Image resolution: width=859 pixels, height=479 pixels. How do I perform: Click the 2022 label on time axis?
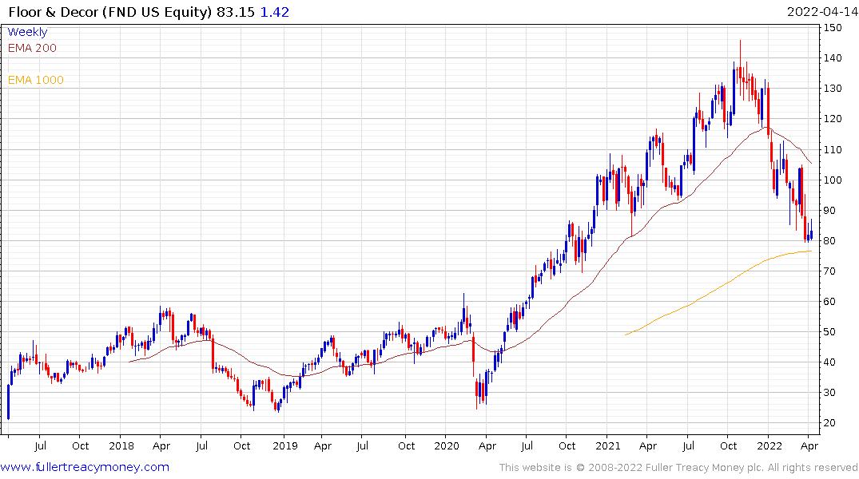click(x=770, y=445)
